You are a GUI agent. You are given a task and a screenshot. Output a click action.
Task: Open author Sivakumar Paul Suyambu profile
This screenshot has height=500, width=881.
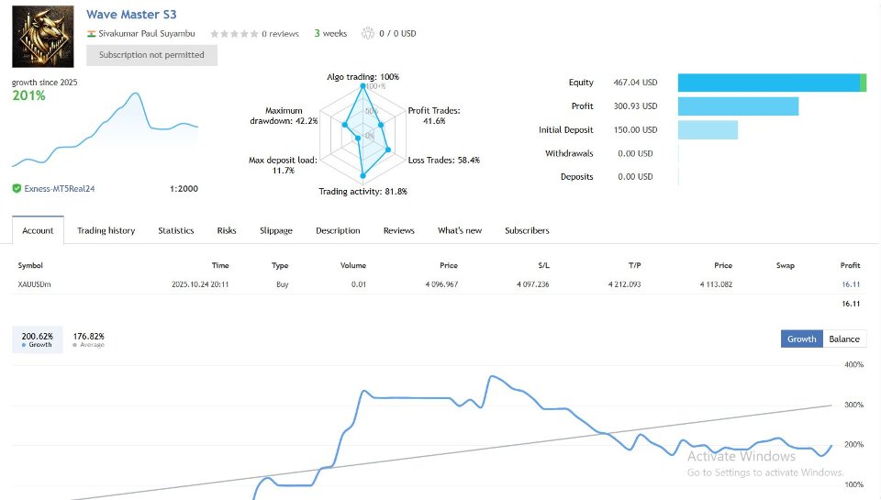[x=148, y=34]
